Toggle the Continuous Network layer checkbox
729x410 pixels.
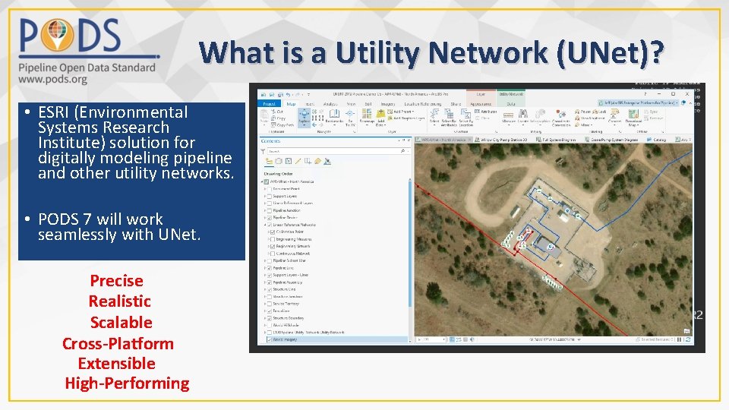pyautogui.click(x=273, y=254)
